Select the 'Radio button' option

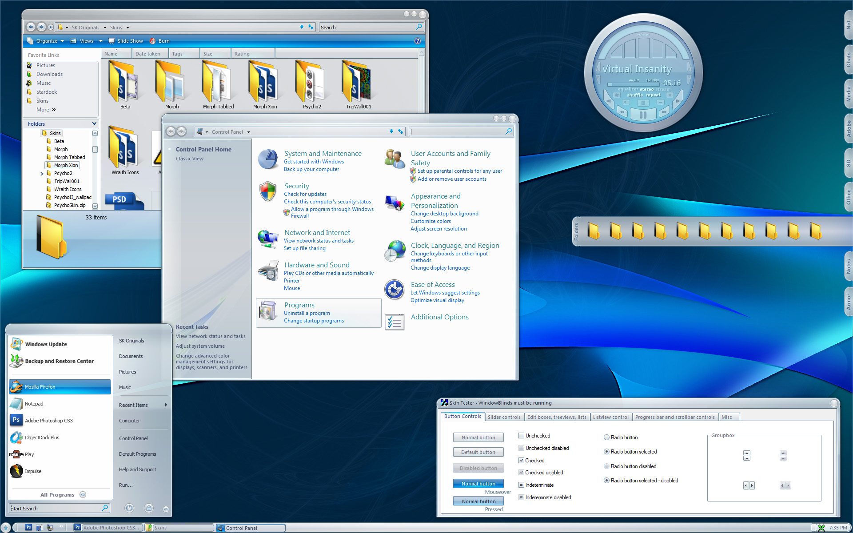(606, 438)
